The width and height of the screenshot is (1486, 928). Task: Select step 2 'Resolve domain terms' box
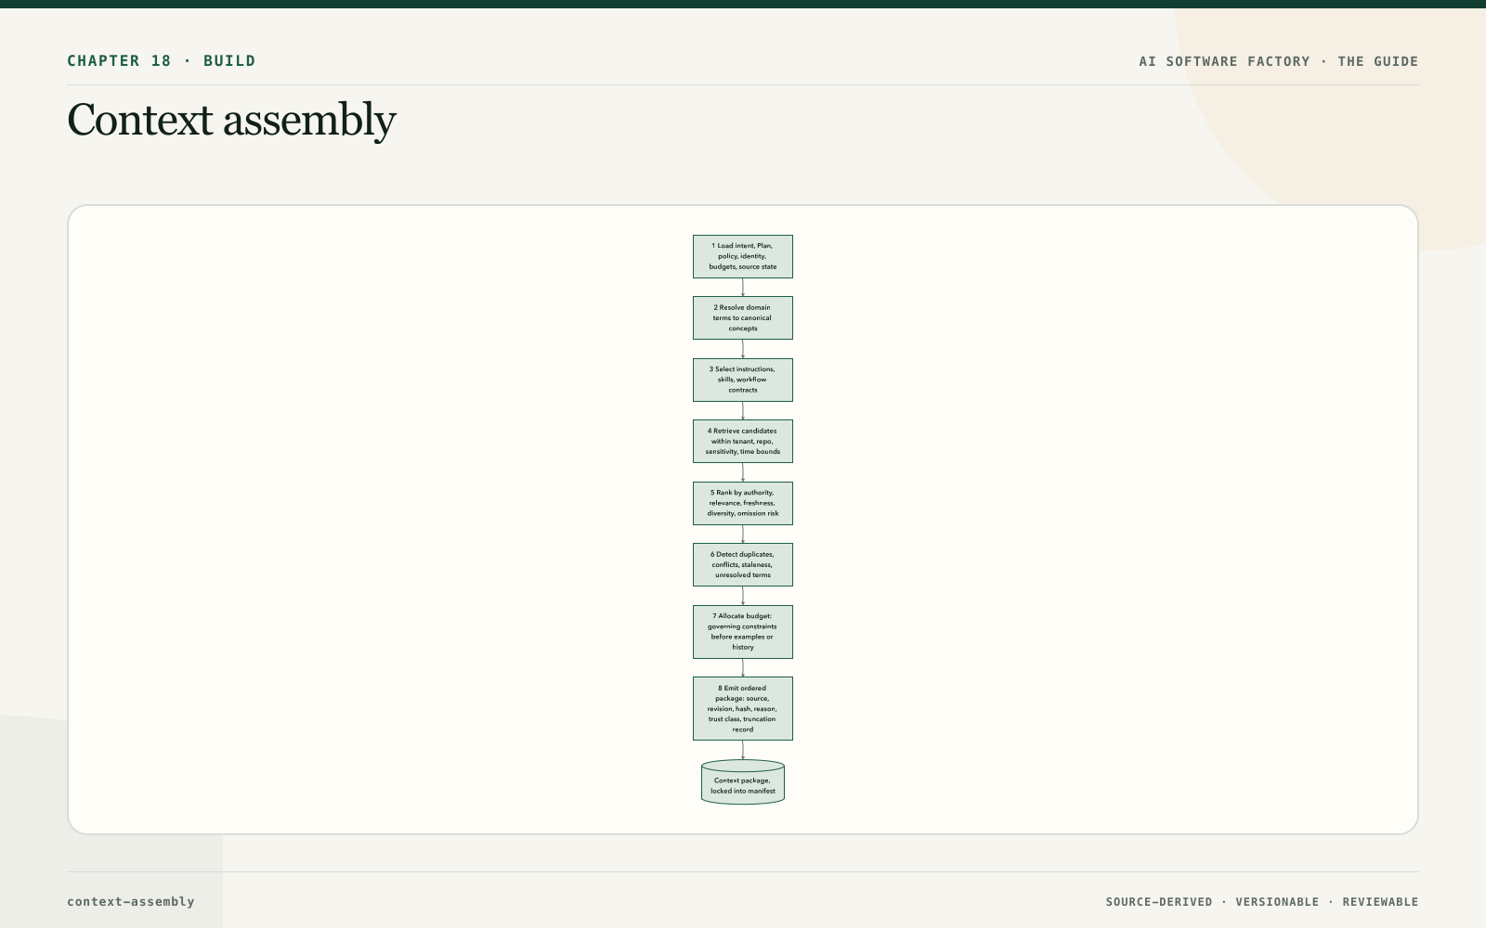[743, 318]
